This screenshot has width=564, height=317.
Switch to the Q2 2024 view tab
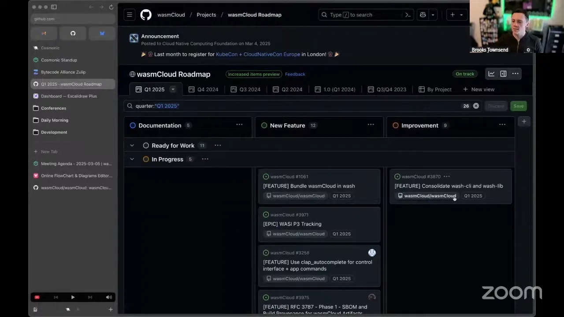[x=287, y=89]
